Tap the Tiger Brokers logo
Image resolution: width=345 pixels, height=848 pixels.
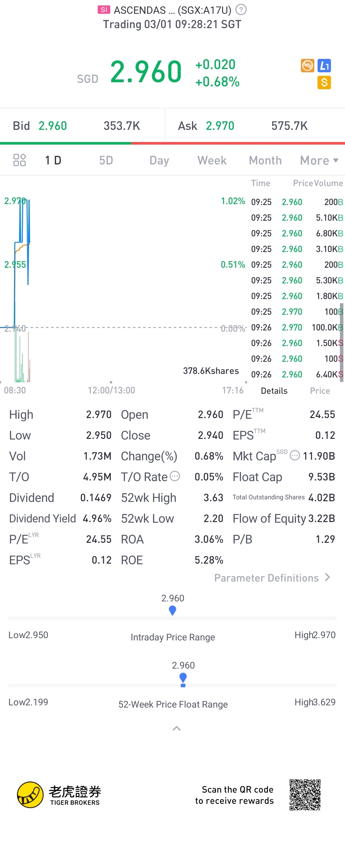pyautogui.click(x=59, y=795)
